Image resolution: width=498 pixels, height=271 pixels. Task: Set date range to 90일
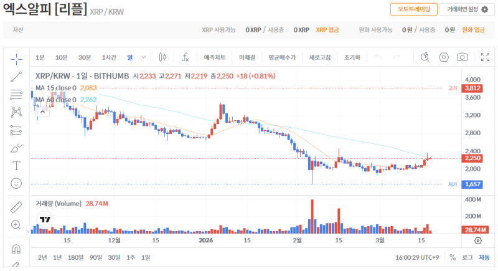(95, 257)
